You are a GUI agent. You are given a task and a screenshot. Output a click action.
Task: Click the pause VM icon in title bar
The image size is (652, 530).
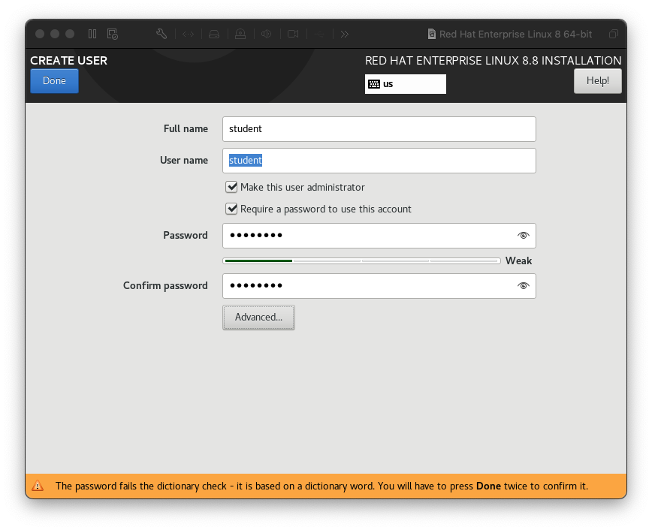pos(92,34)
